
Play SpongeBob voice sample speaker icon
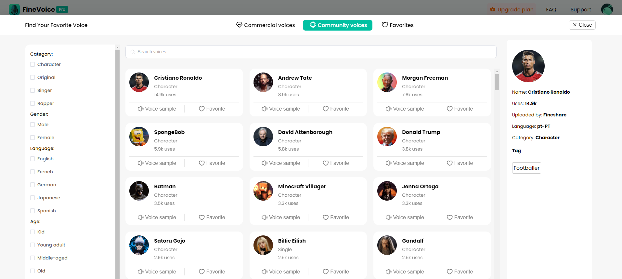click(x=140, y=163)
